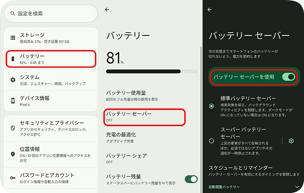Expand the 自動調整バッテリー chevron
The width and height of the screenshot is (304, 193).
pos(297,187)
